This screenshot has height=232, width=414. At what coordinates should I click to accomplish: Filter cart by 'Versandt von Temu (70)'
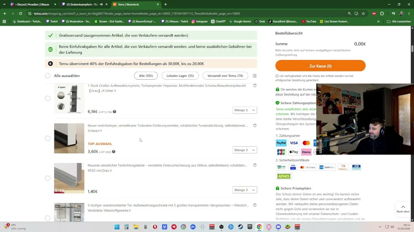pos(225,76)
